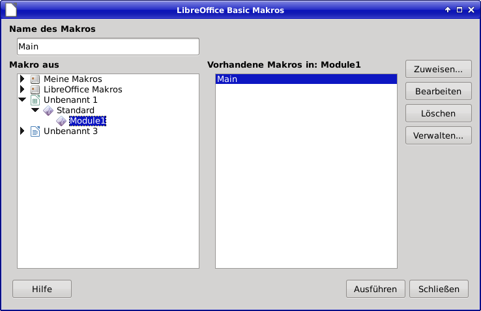Open the Verwalten... organizer dialog
This screenshot has width=481, height=311.
click(x=438, y=135)
